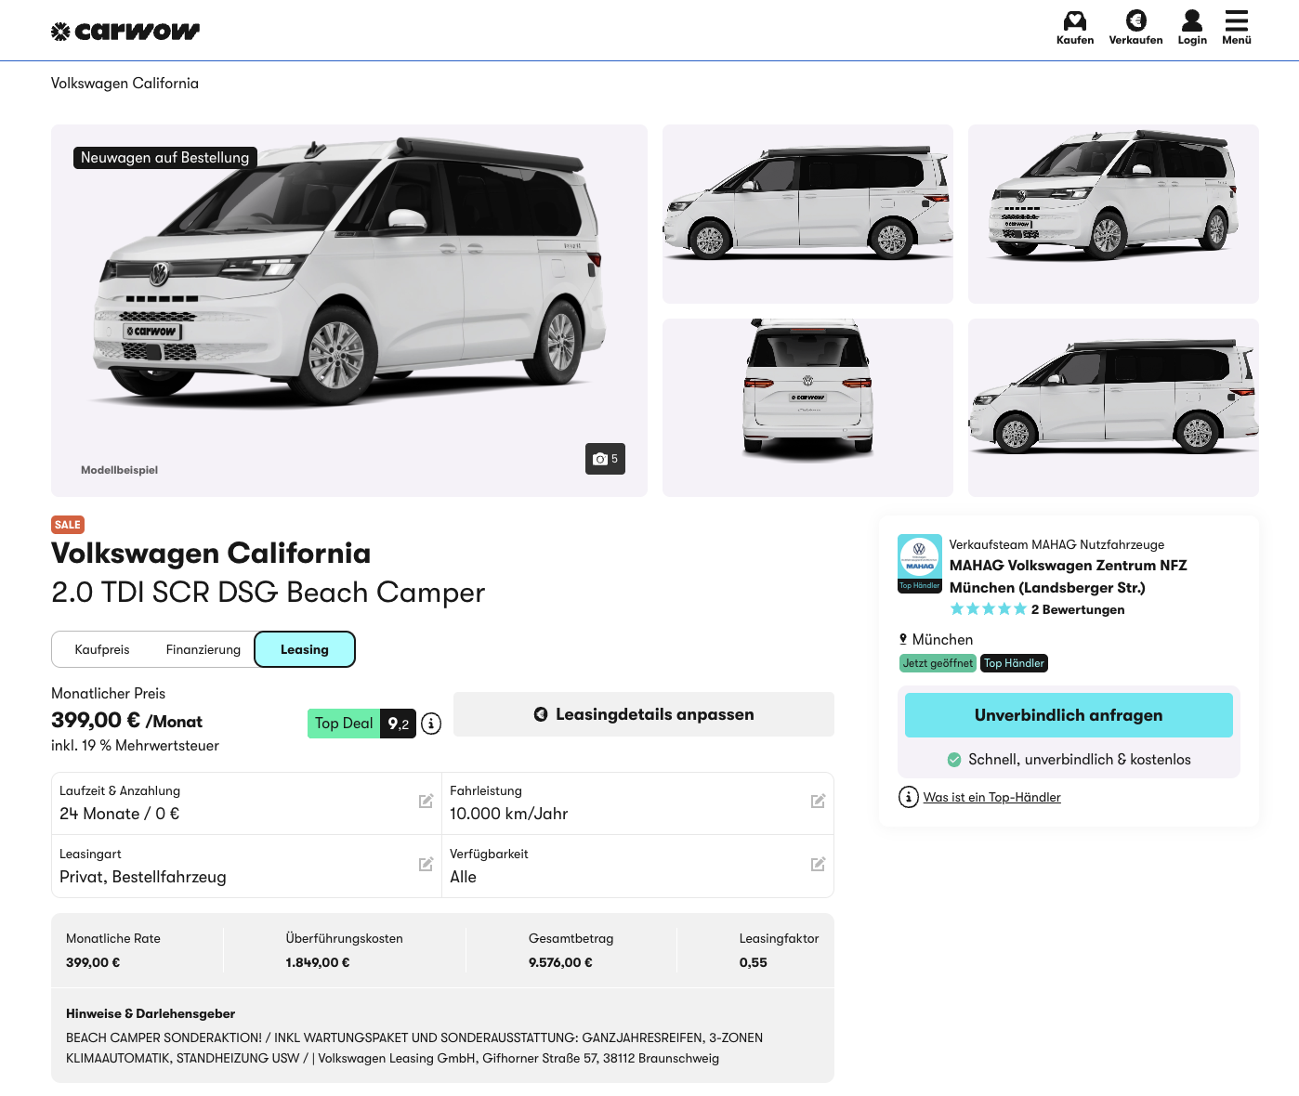The height and width of the screenshot is (1096, 1299).
Task: Open the side view thumbnail with raised awning rail
Action: [1113, 408]
